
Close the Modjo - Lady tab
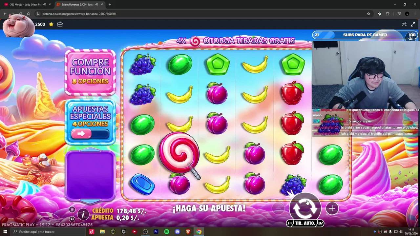50,5
